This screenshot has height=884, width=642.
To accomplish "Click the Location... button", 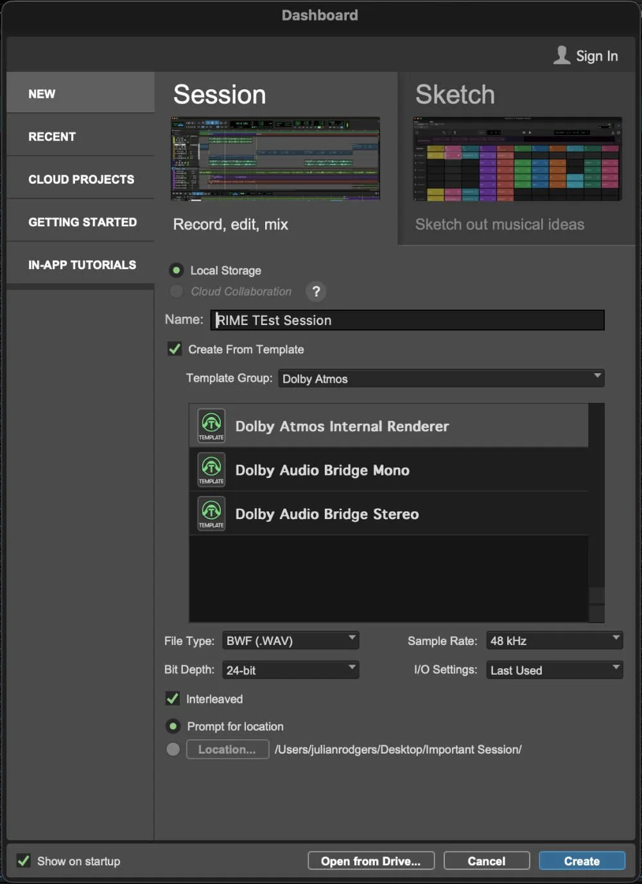I will pyautogui.click(x=227, y=749).
